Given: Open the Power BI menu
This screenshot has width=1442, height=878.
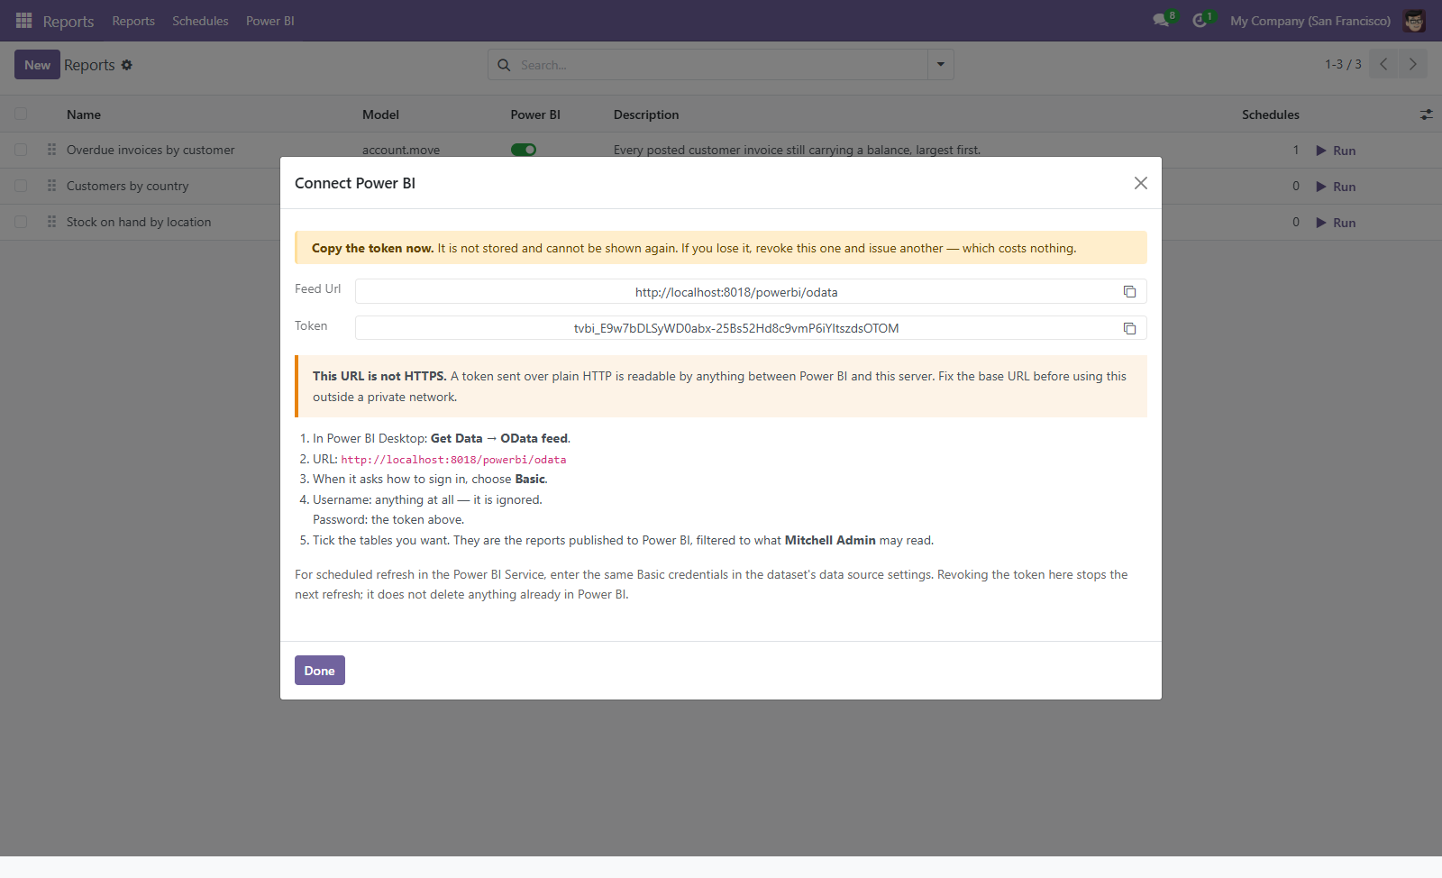Looking at the screenshot, I should 270,21.
